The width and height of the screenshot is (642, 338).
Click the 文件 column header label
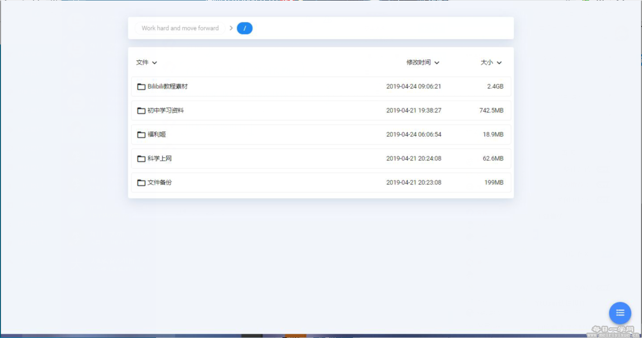[x=143, y=62]
